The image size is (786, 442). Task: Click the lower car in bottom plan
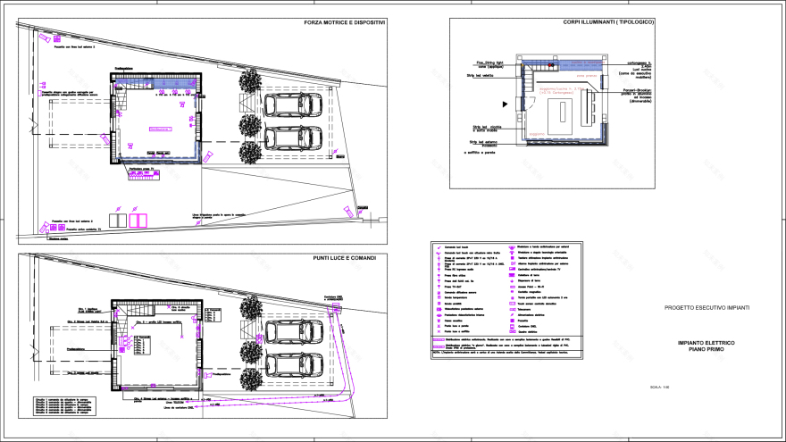(293, 364)
